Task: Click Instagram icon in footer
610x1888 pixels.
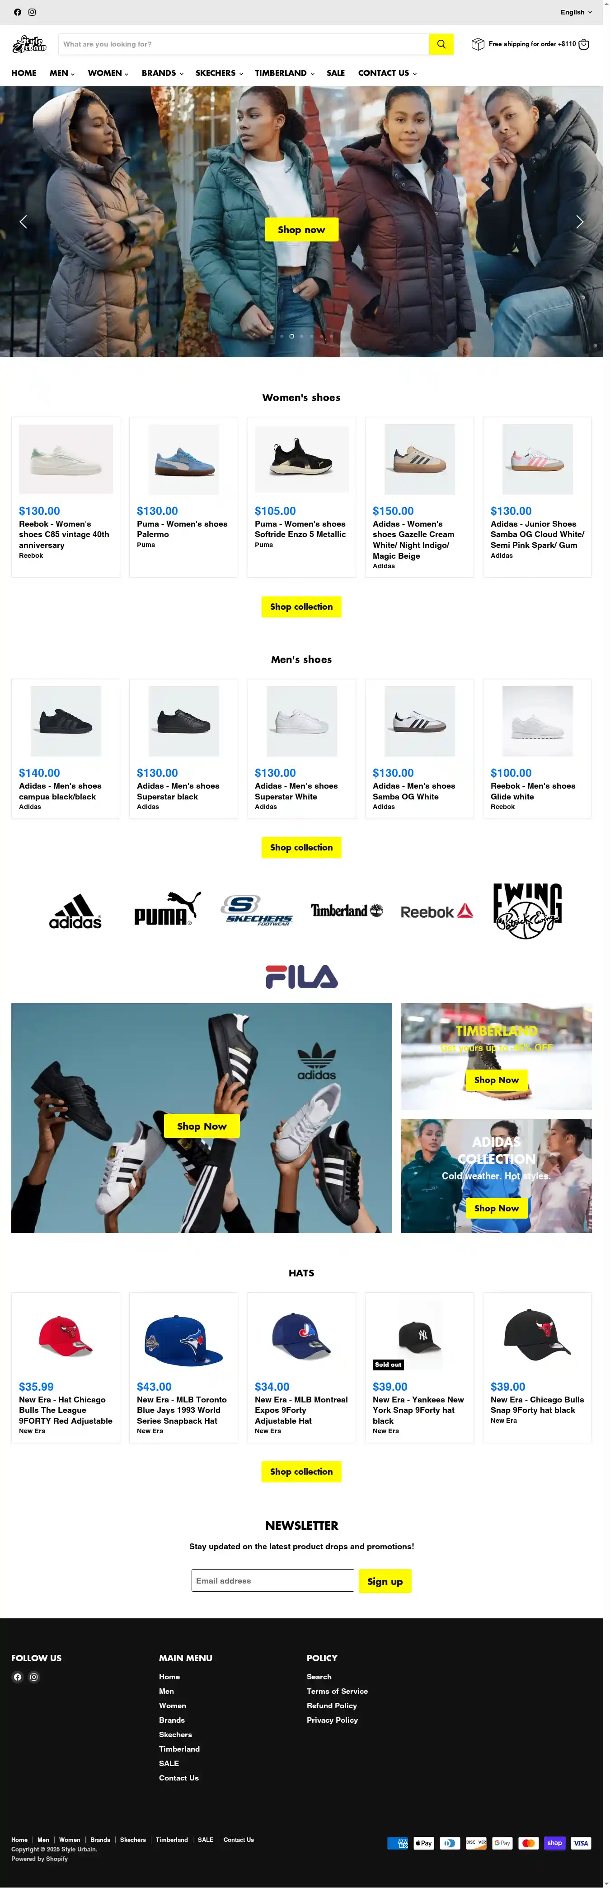Action: tap(34, 1677)
